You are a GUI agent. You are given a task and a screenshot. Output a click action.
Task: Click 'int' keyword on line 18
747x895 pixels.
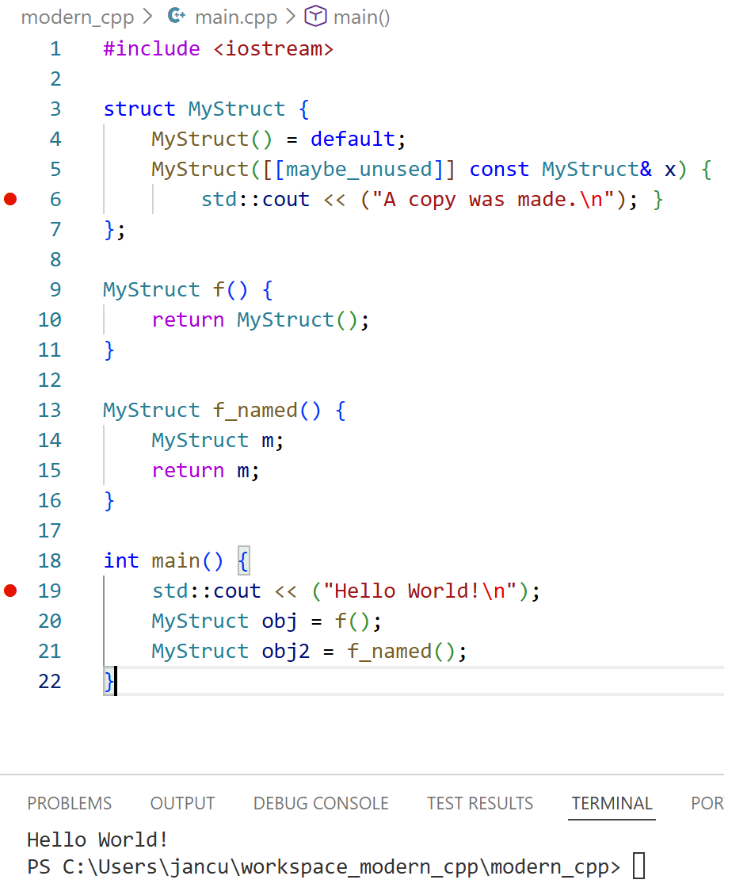[x=121, y=561]
